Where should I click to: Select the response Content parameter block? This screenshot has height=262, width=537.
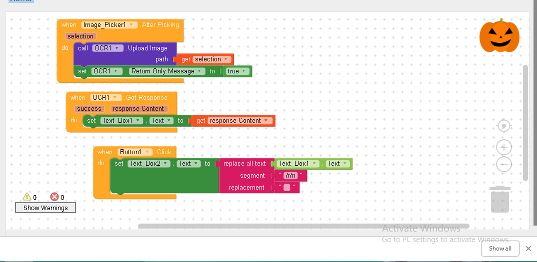coord(139,109)
